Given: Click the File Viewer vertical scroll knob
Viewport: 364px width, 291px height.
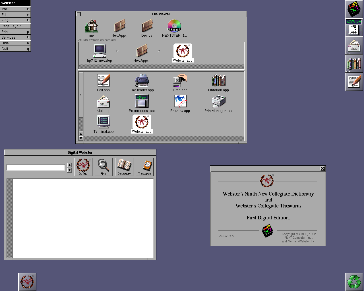Looking at the screenshot, I should pyautogui.click(x=81, y=95).
